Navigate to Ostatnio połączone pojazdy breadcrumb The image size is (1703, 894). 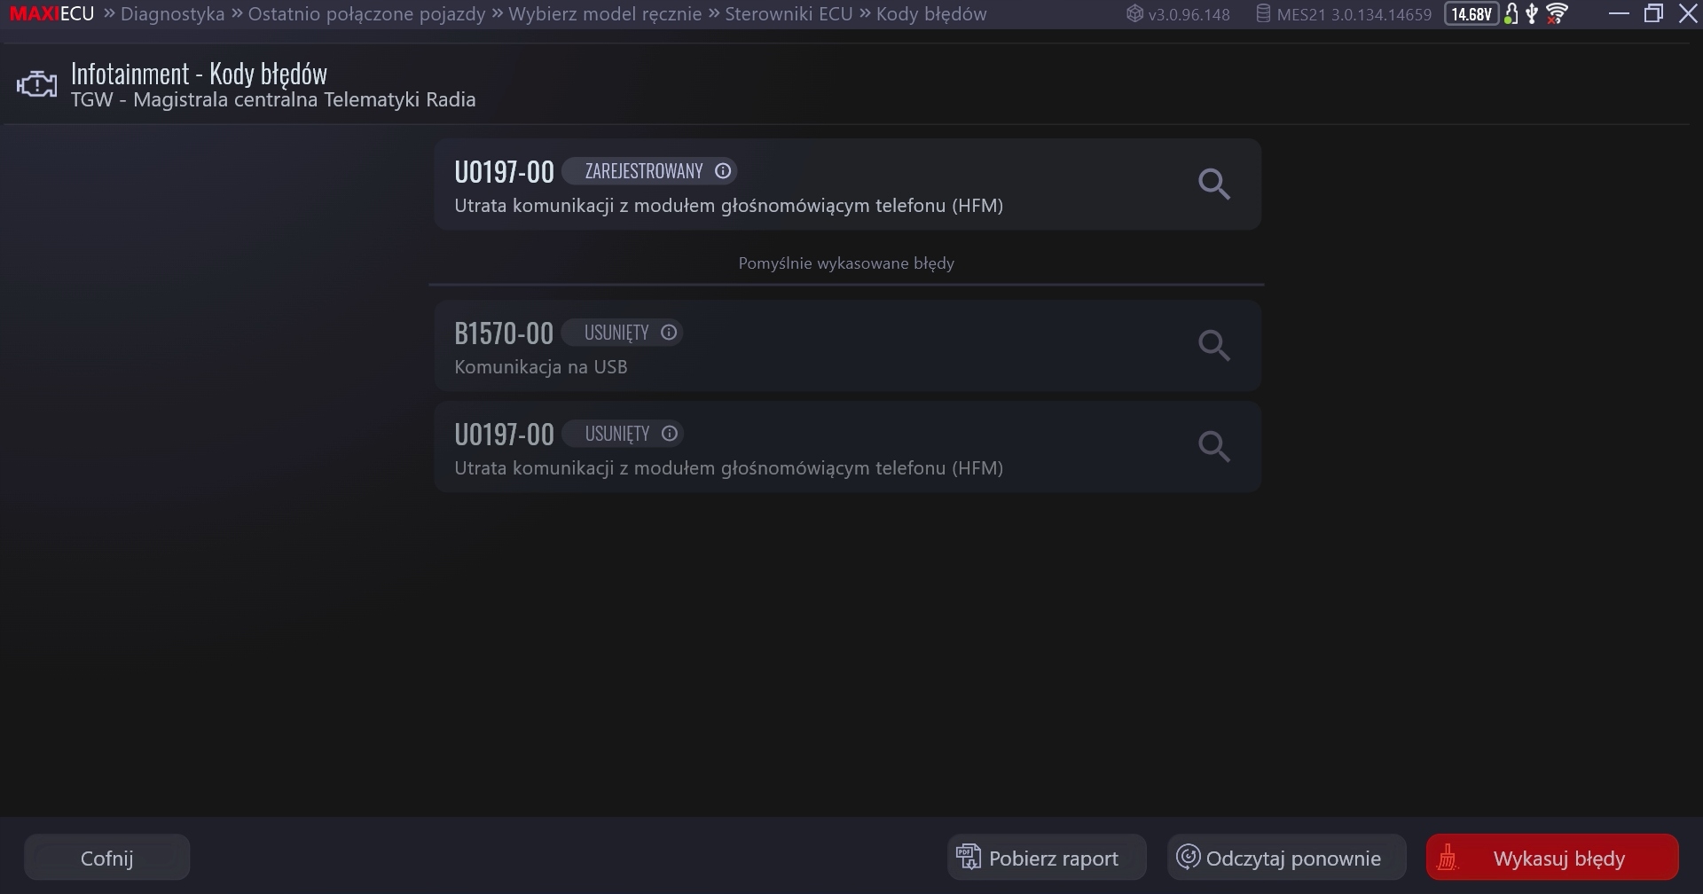(366, 14)
